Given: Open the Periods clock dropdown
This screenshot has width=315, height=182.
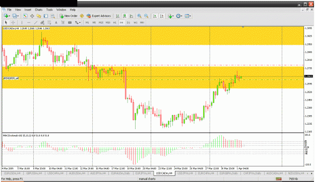Looking at the screenshot, I should pos(179,16).
